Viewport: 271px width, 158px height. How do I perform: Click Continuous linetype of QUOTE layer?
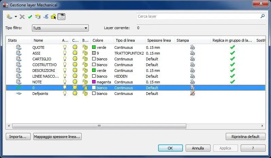click(x=123, y=47)
